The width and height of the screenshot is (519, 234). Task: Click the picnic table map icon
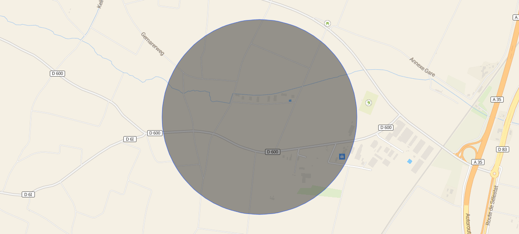(x=327, y=23)
